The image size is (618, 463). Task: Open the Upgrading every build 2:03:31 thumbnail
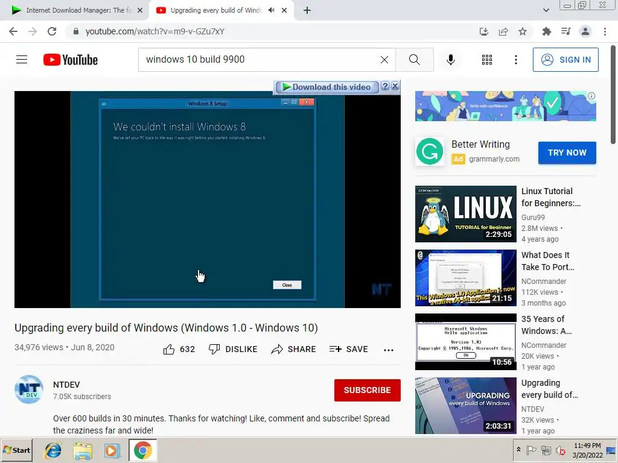(x=465, y=406)
